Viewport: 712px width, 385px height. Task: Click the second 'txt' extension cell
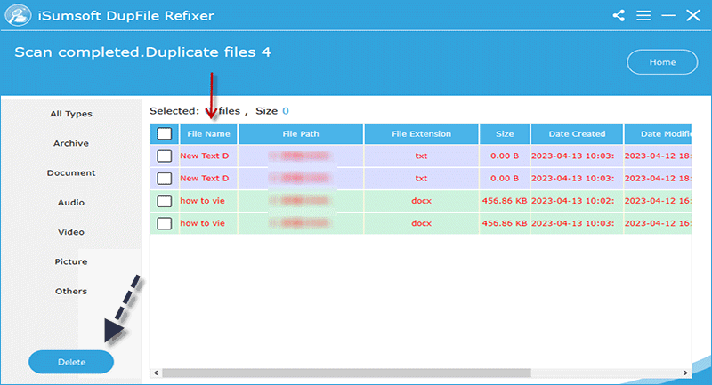(421, 178)
